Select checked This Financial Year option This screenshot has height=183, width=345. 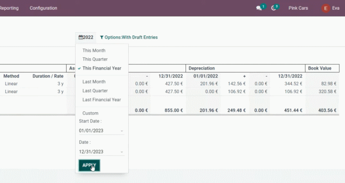point(102,68)
